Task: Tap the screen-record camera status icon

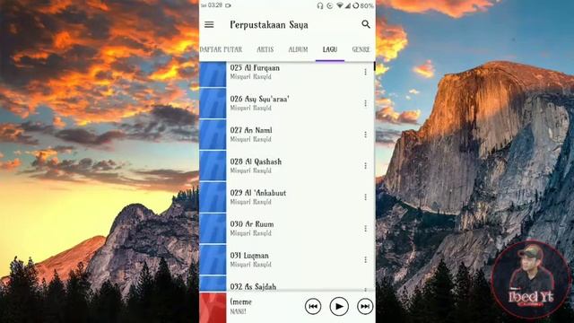Action: click(228, 5)
